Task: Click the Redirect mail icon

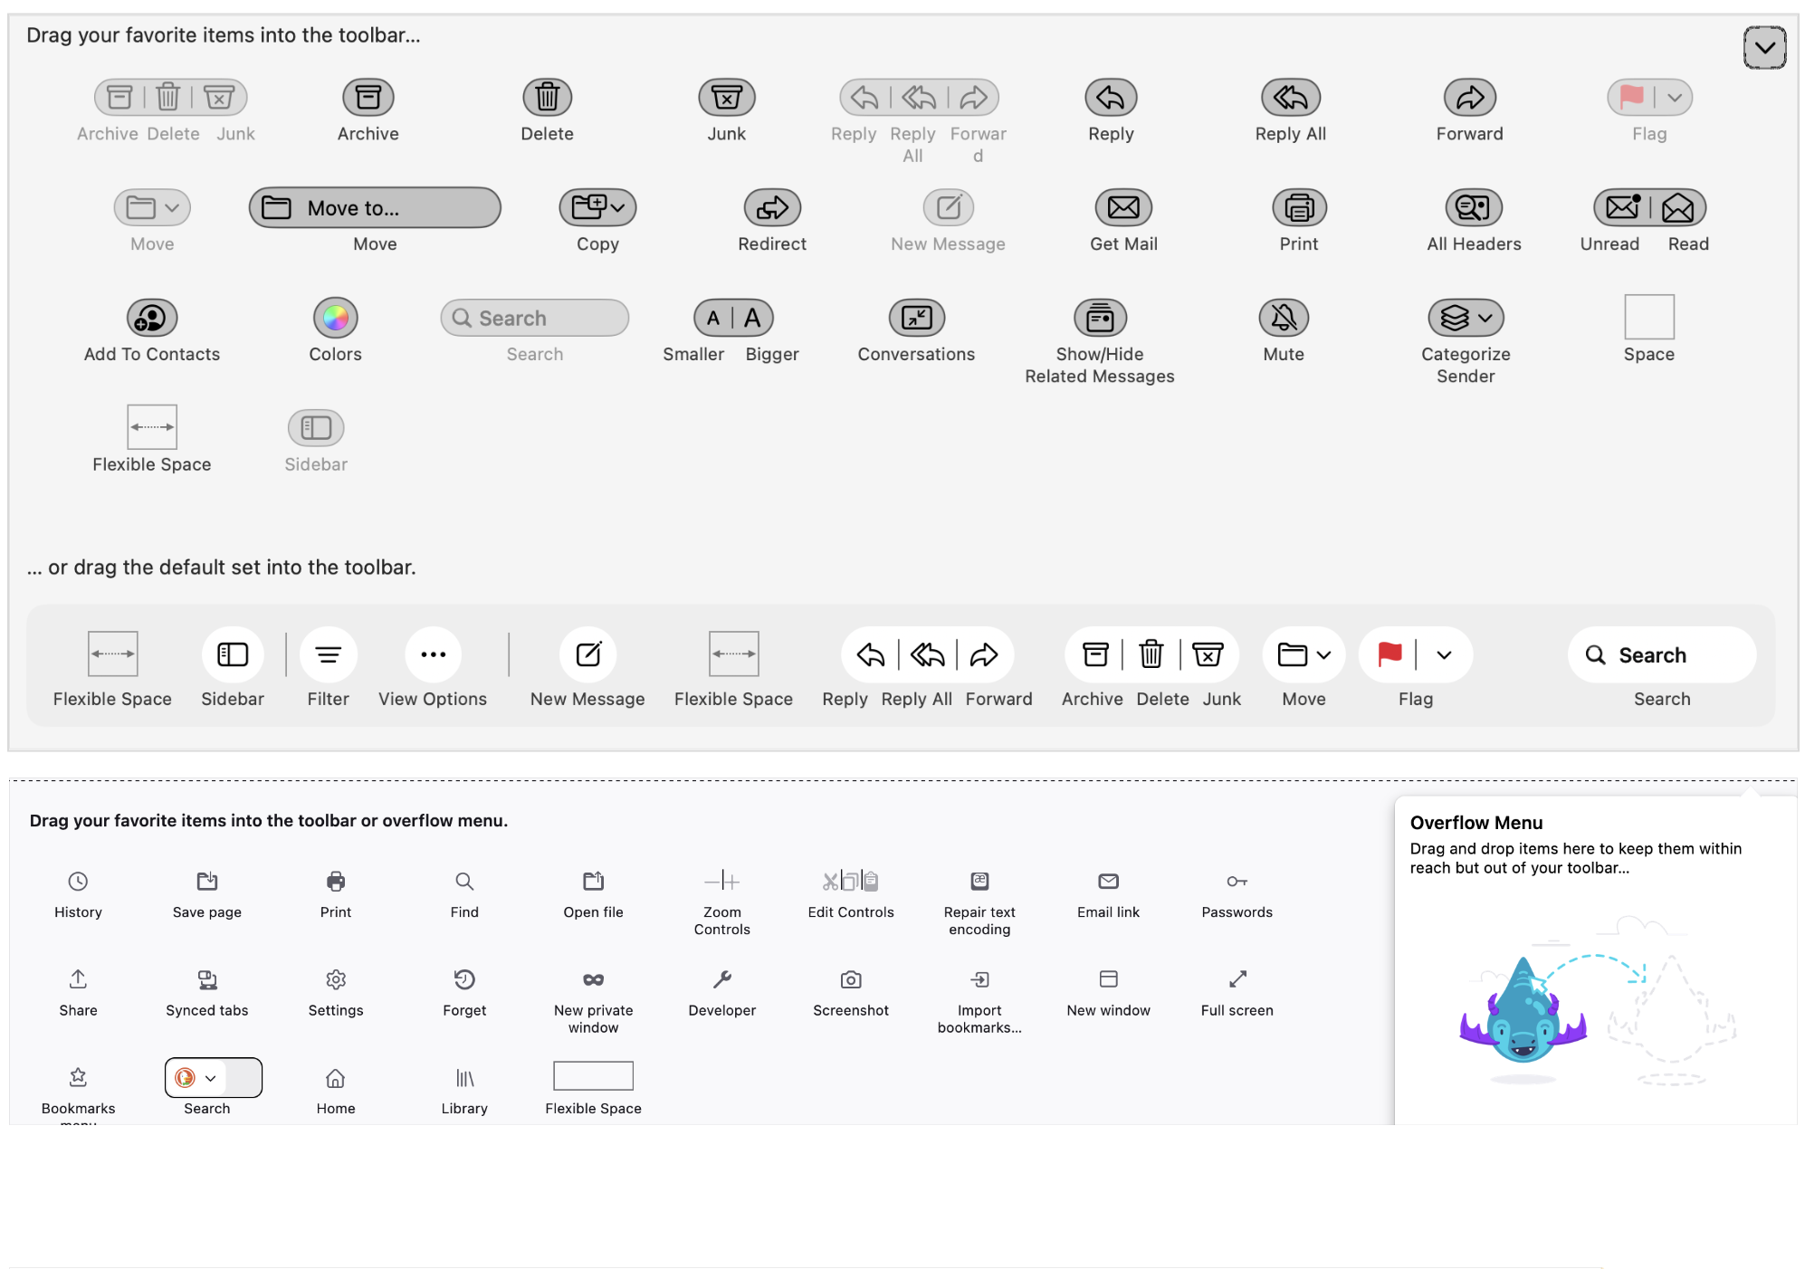Action: click(x=771, y=208)
